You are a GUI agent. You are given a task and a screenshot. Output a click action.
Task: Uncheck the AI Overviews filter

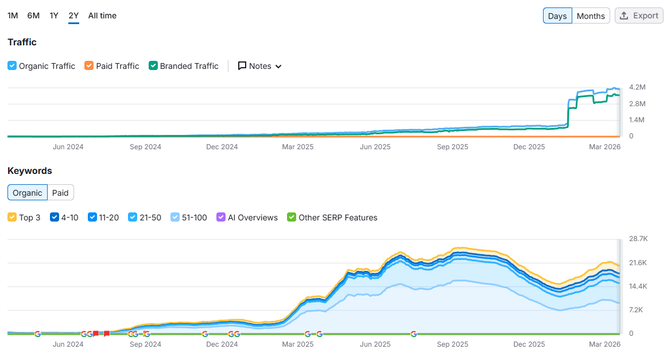[x=220, y=218]
